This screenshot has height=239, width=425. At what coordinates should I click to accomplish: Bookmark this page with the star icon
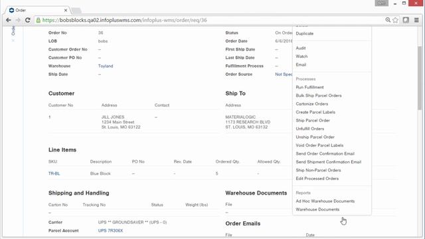point(396,20)
